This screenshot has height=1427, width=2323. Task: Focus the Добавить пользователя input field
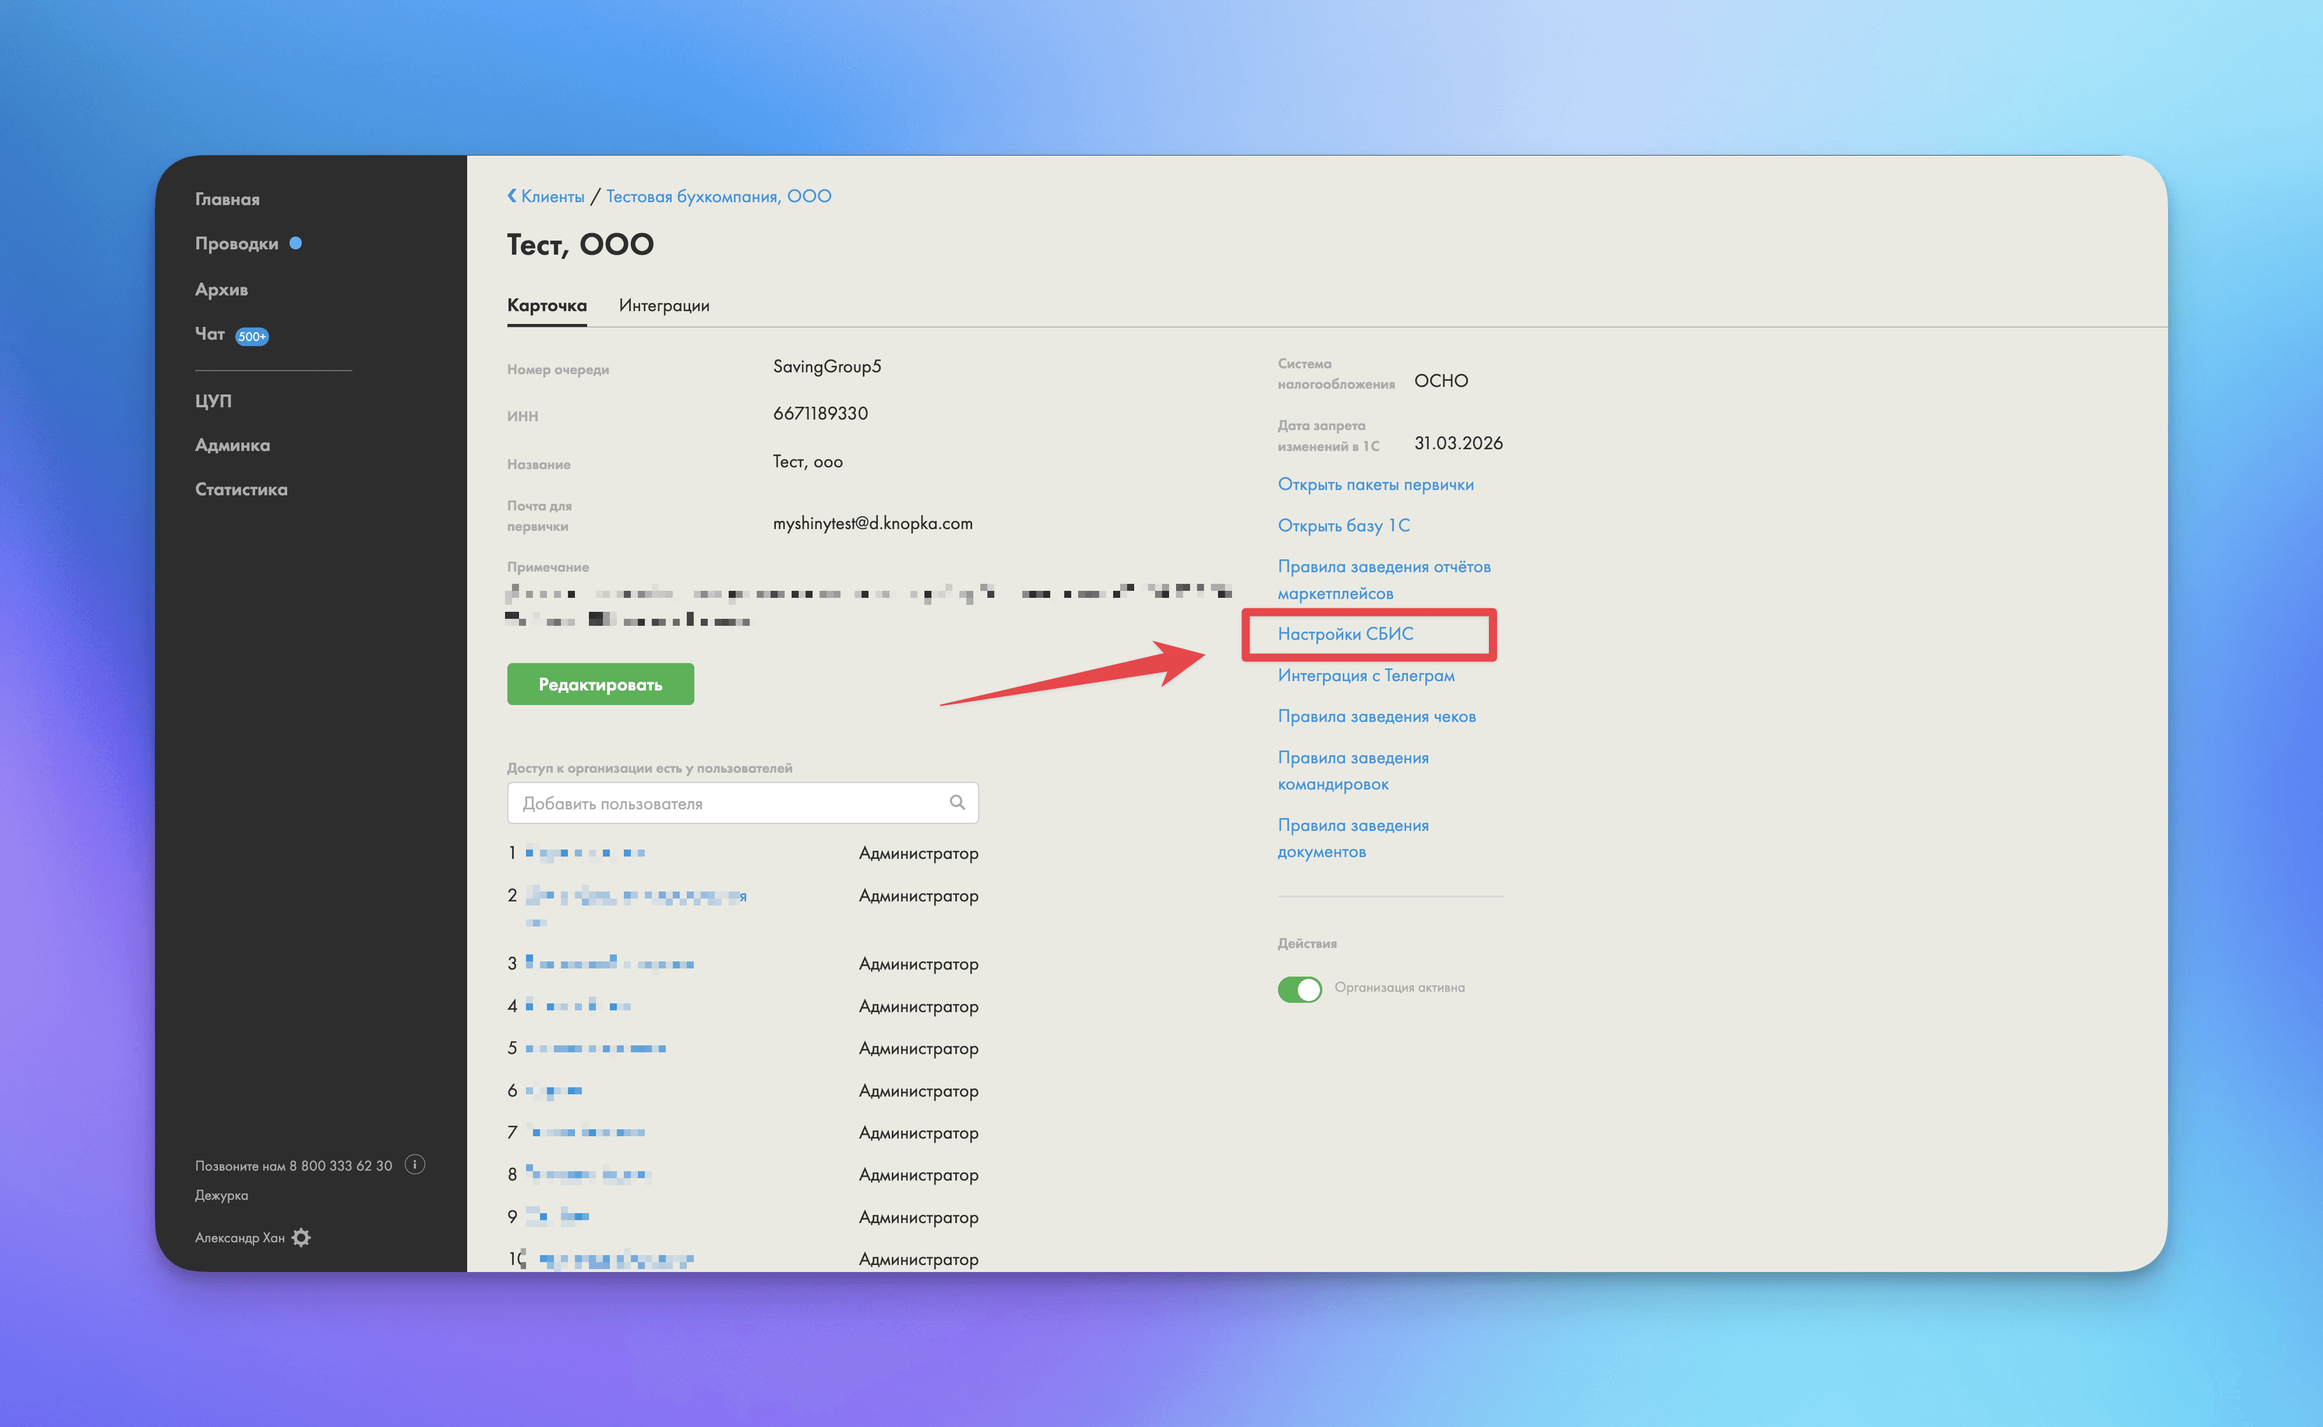click(726, 803)
